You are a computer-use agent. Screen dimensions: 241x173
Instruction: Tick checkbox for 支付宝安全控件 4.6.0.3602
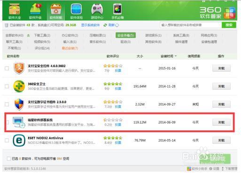[7, 68]
